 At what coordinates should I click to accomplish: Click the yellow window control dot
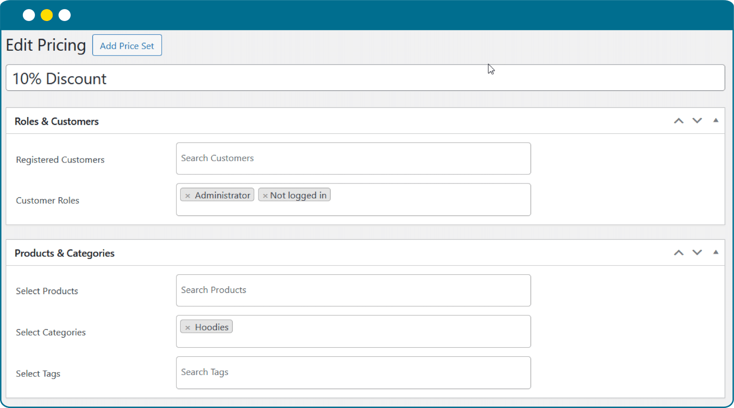tap(46, 15)
